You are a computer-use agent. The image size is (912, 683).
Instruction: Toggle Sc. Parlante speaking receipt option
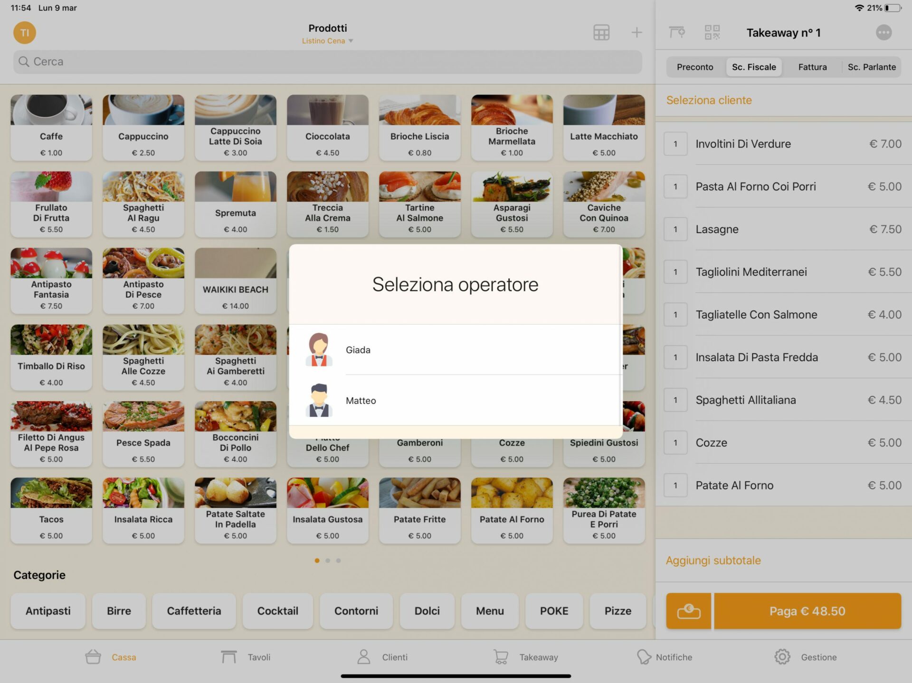point(872,66)
